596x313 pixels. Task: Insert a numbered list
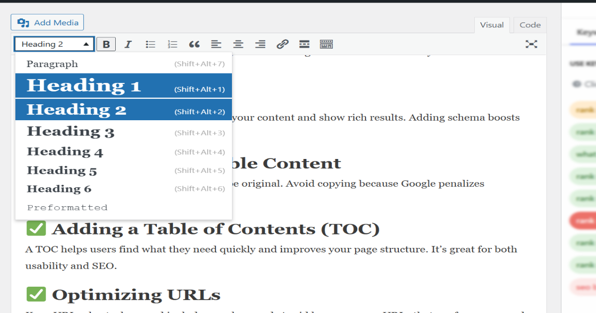172,44
